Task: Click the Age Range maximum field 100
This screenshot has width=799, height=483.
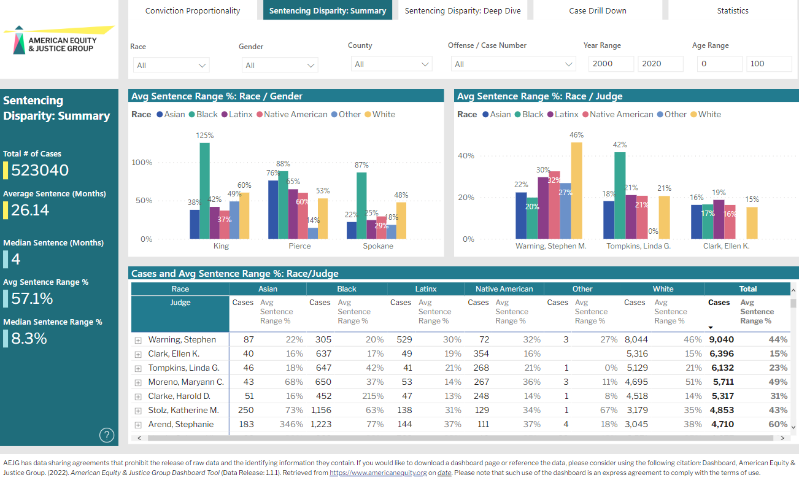Action: pyautogui.click(x=768, y=64)
